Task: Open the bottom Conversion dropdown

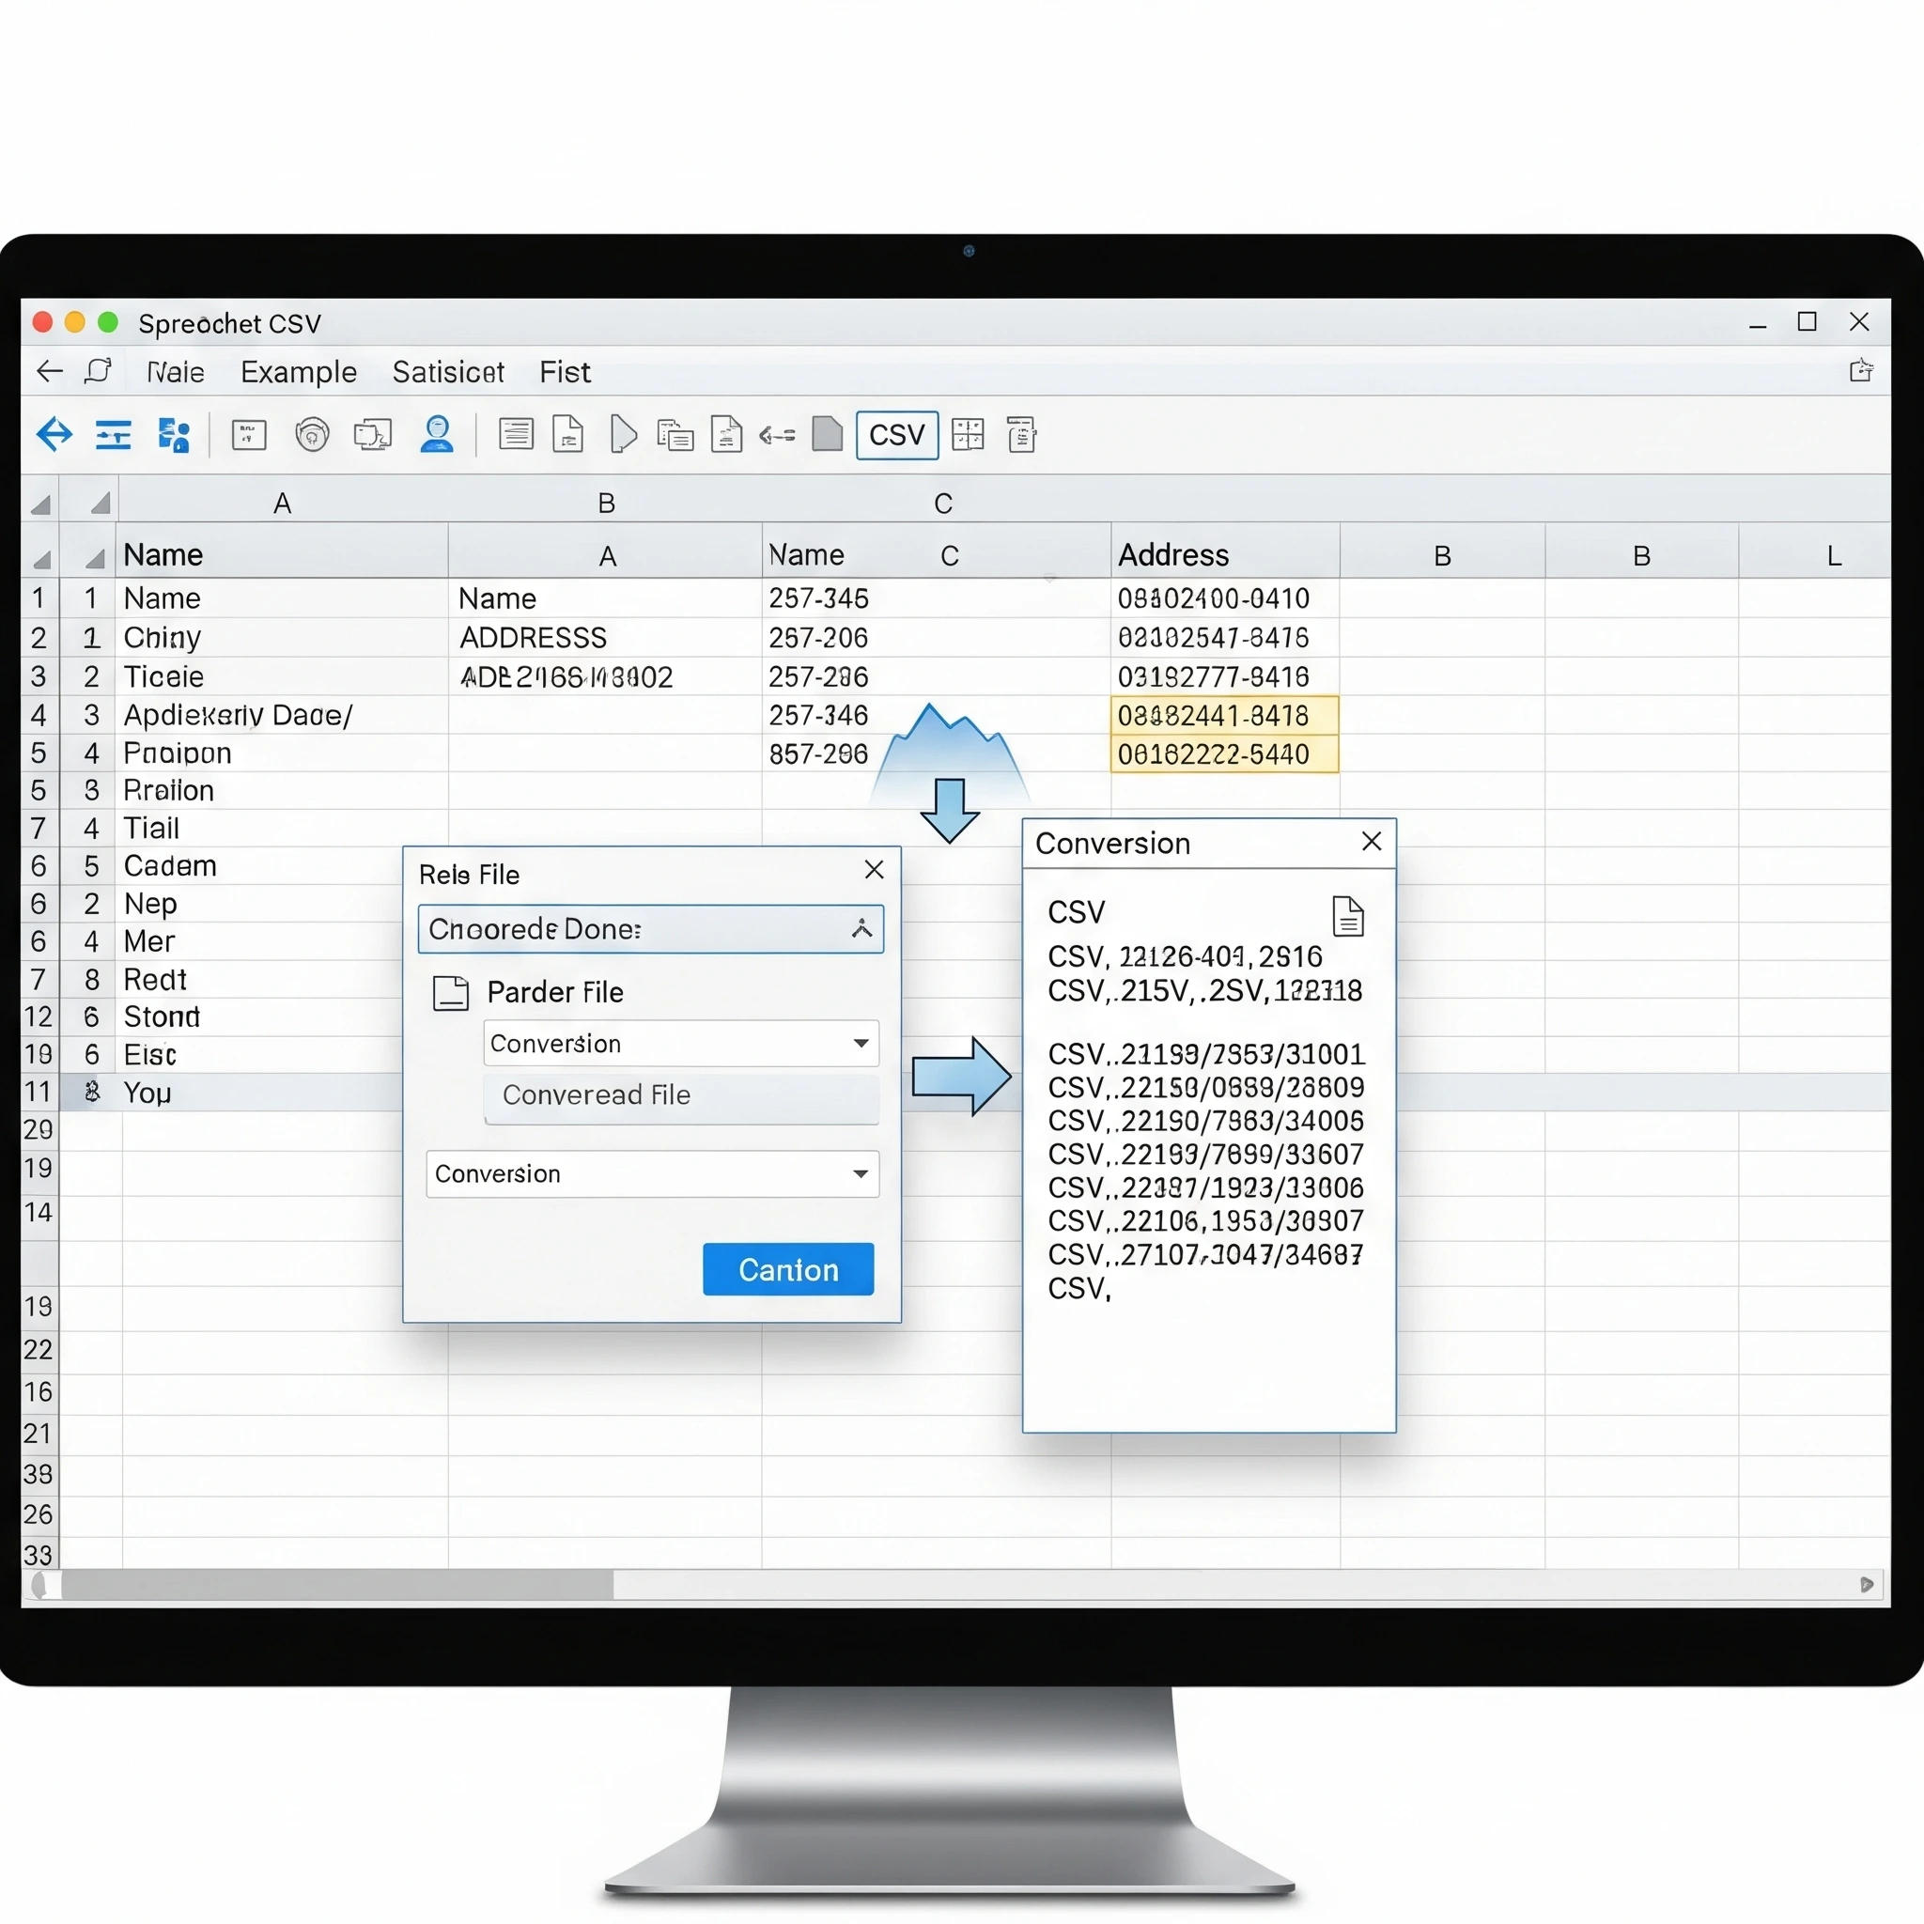Action: click(x=861, y=1174)
